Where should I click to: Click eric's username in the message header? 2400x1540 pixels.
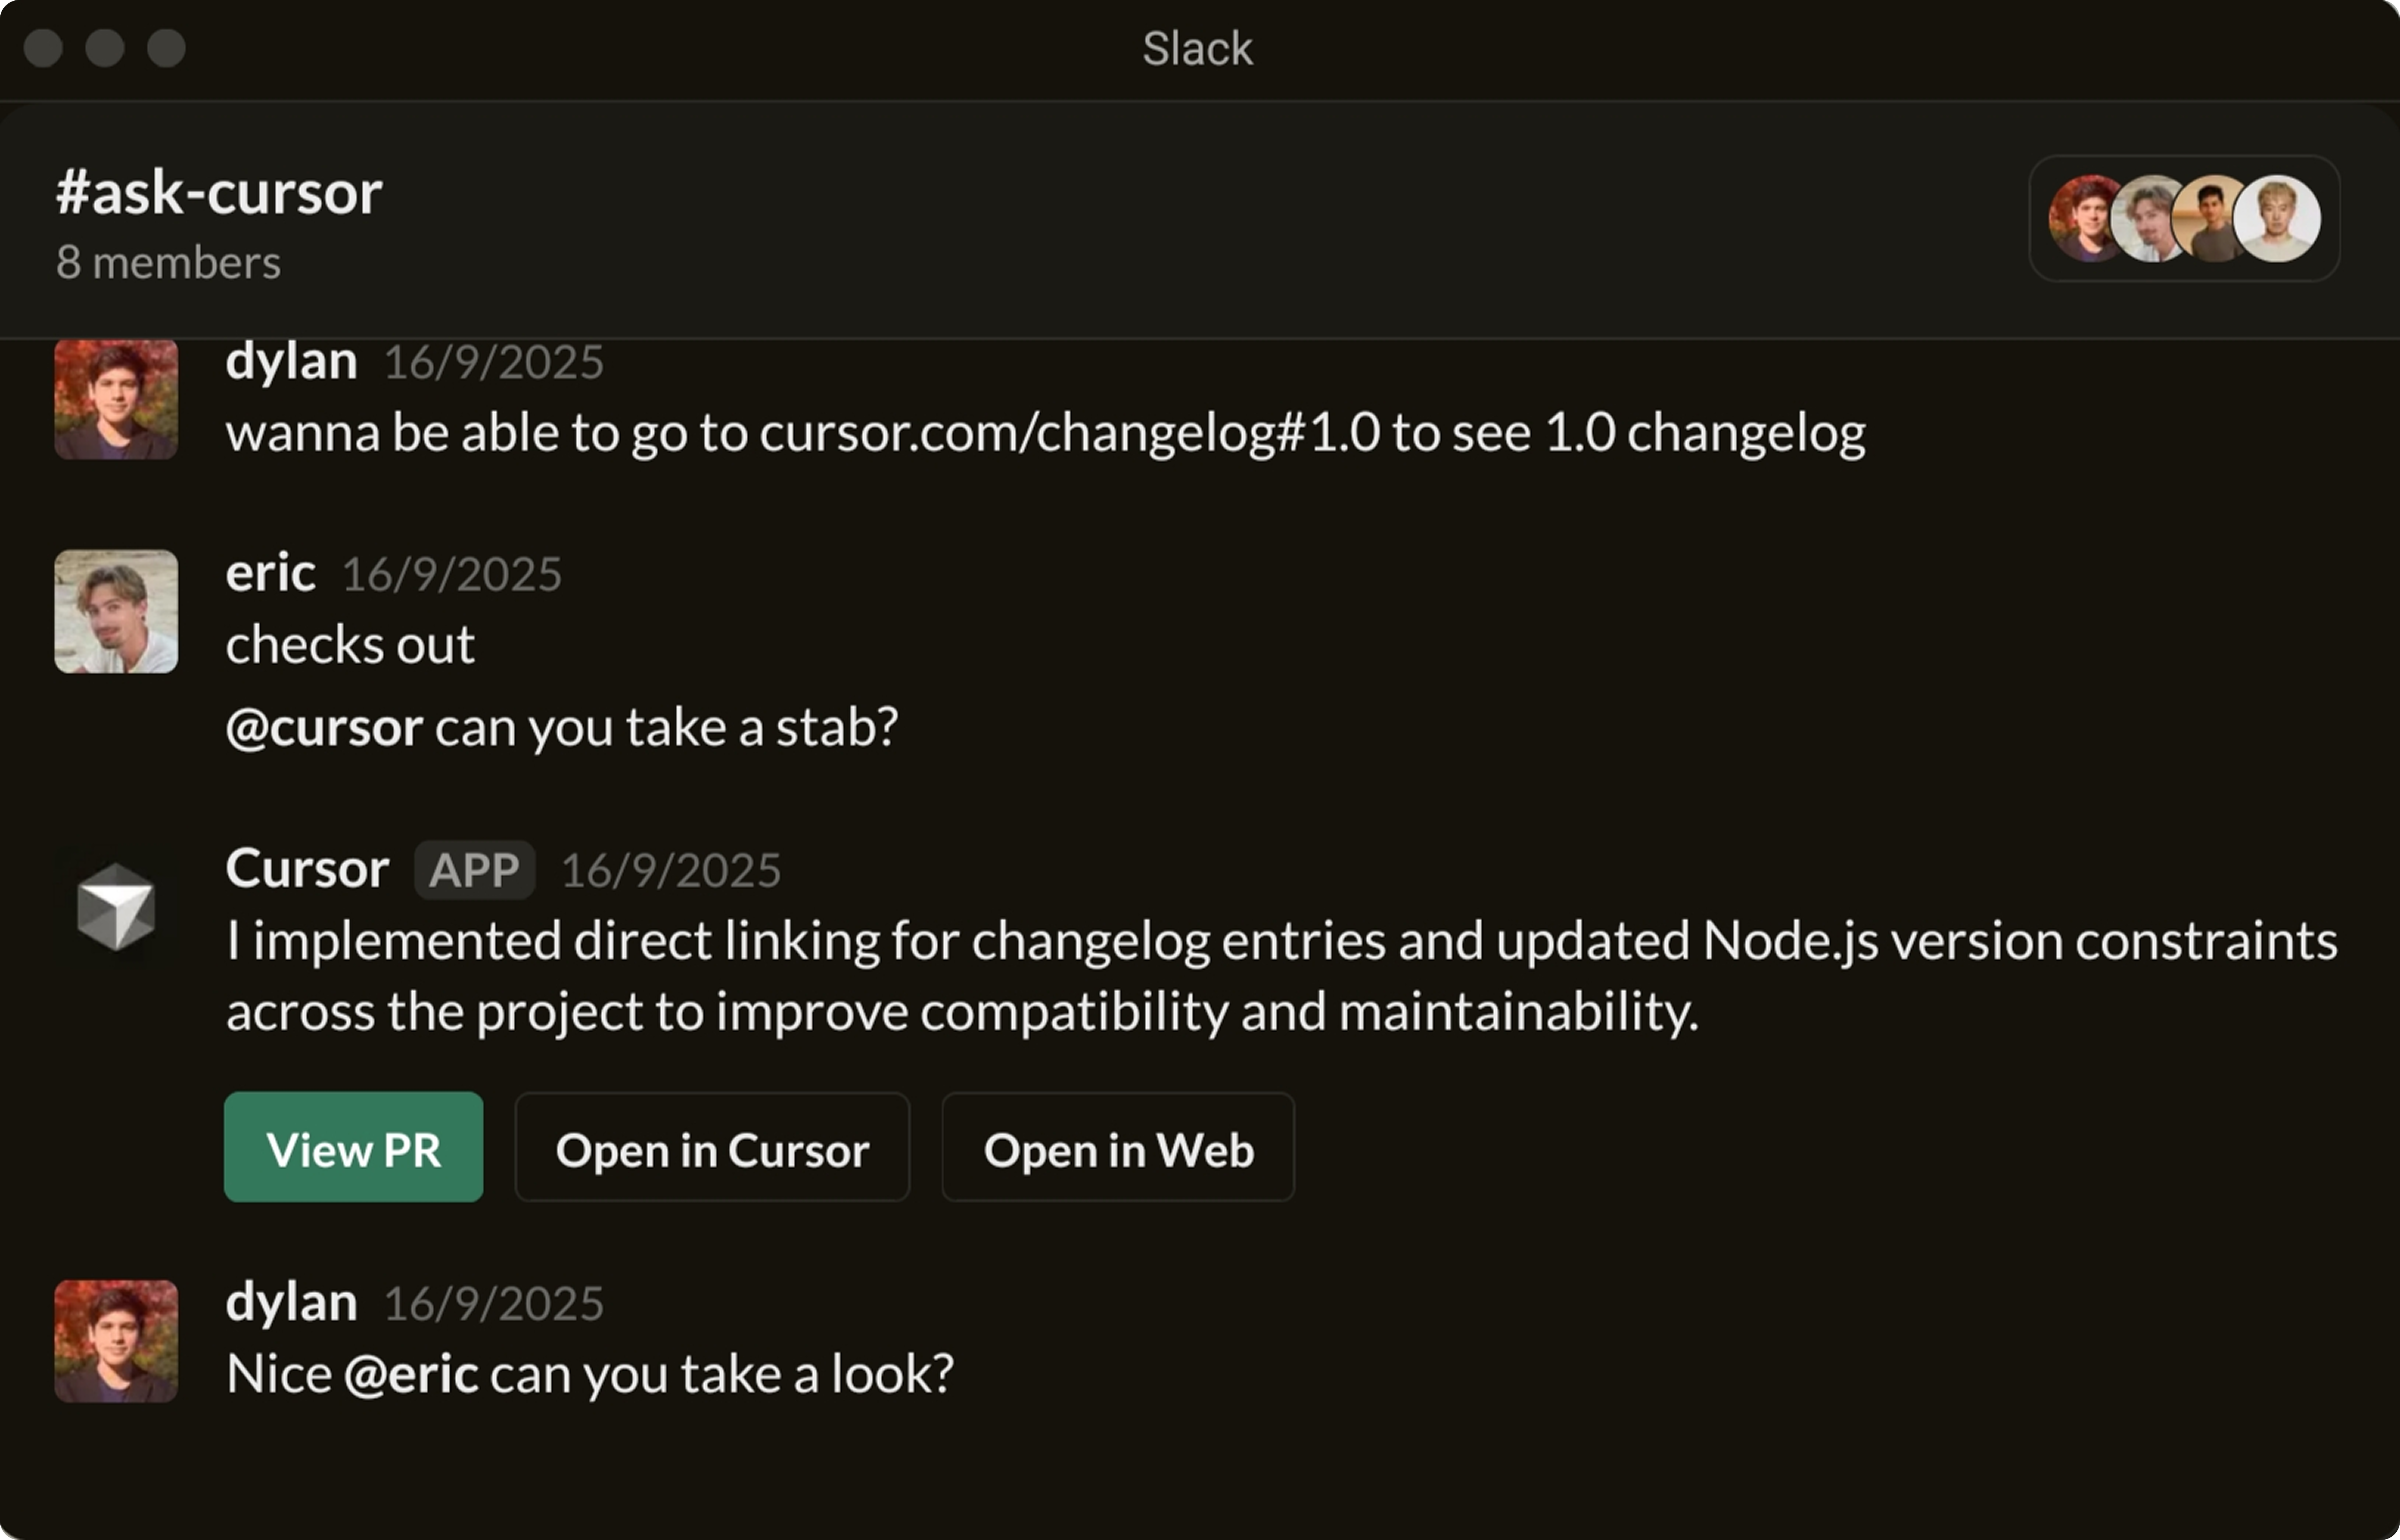(270, 572)
